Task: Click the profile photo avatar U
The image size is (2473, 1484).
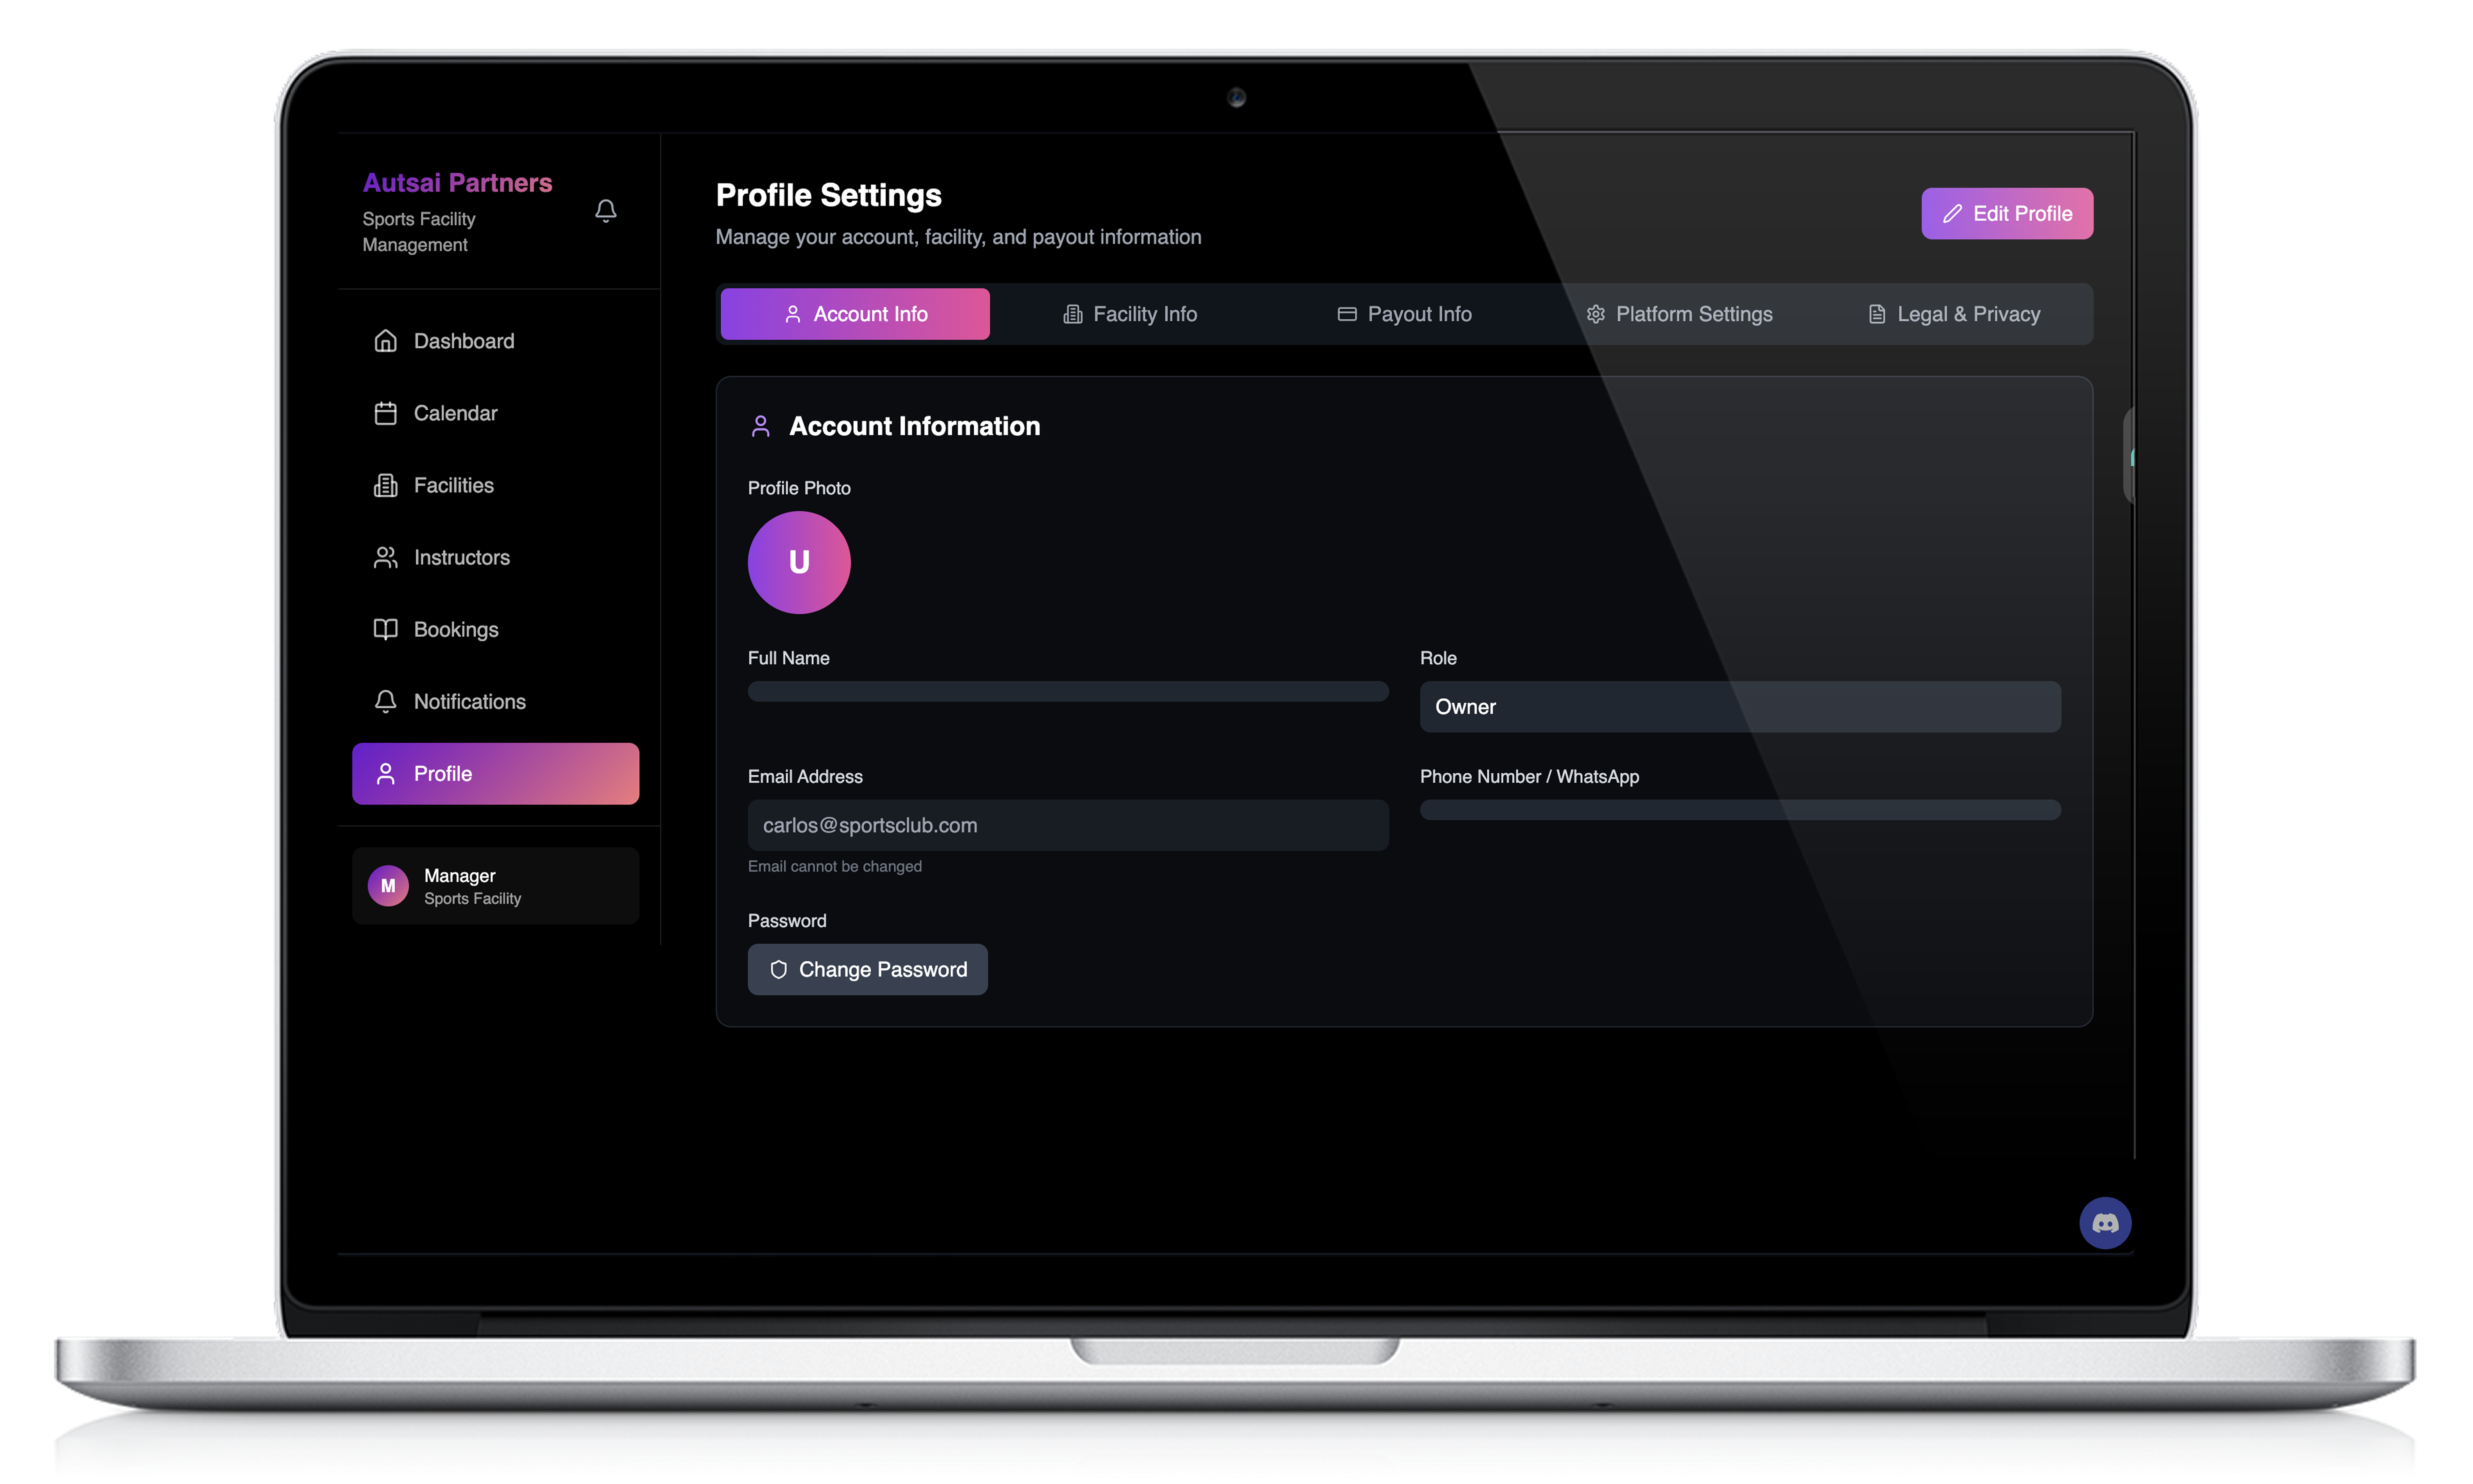Action: pyautogui.click(x=799, y=562)
